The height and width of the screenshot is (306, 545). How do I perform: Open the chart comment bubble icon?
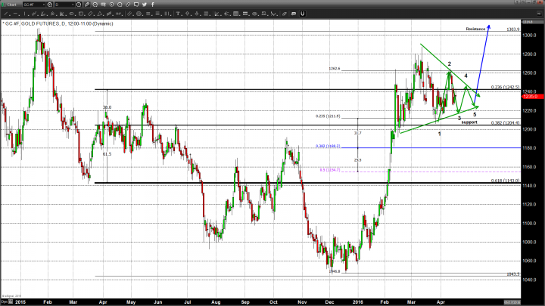pyautogui.click(x=136, y=5)
